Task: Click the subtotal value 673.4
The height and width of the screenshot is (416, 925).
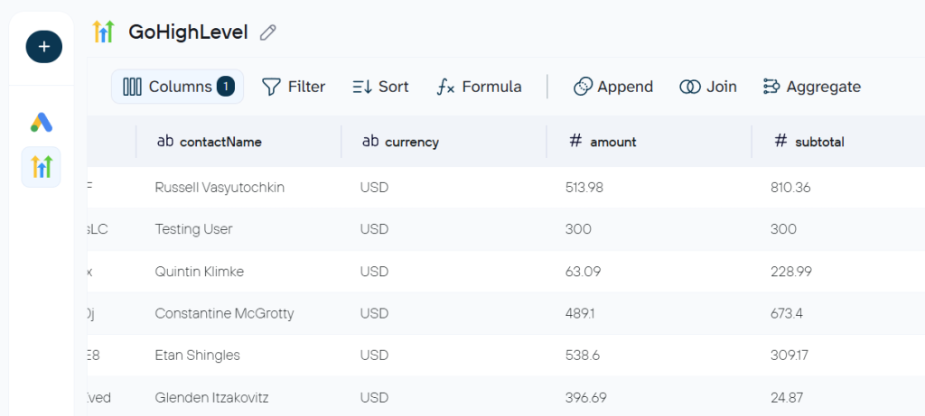Action: [787, 313]
